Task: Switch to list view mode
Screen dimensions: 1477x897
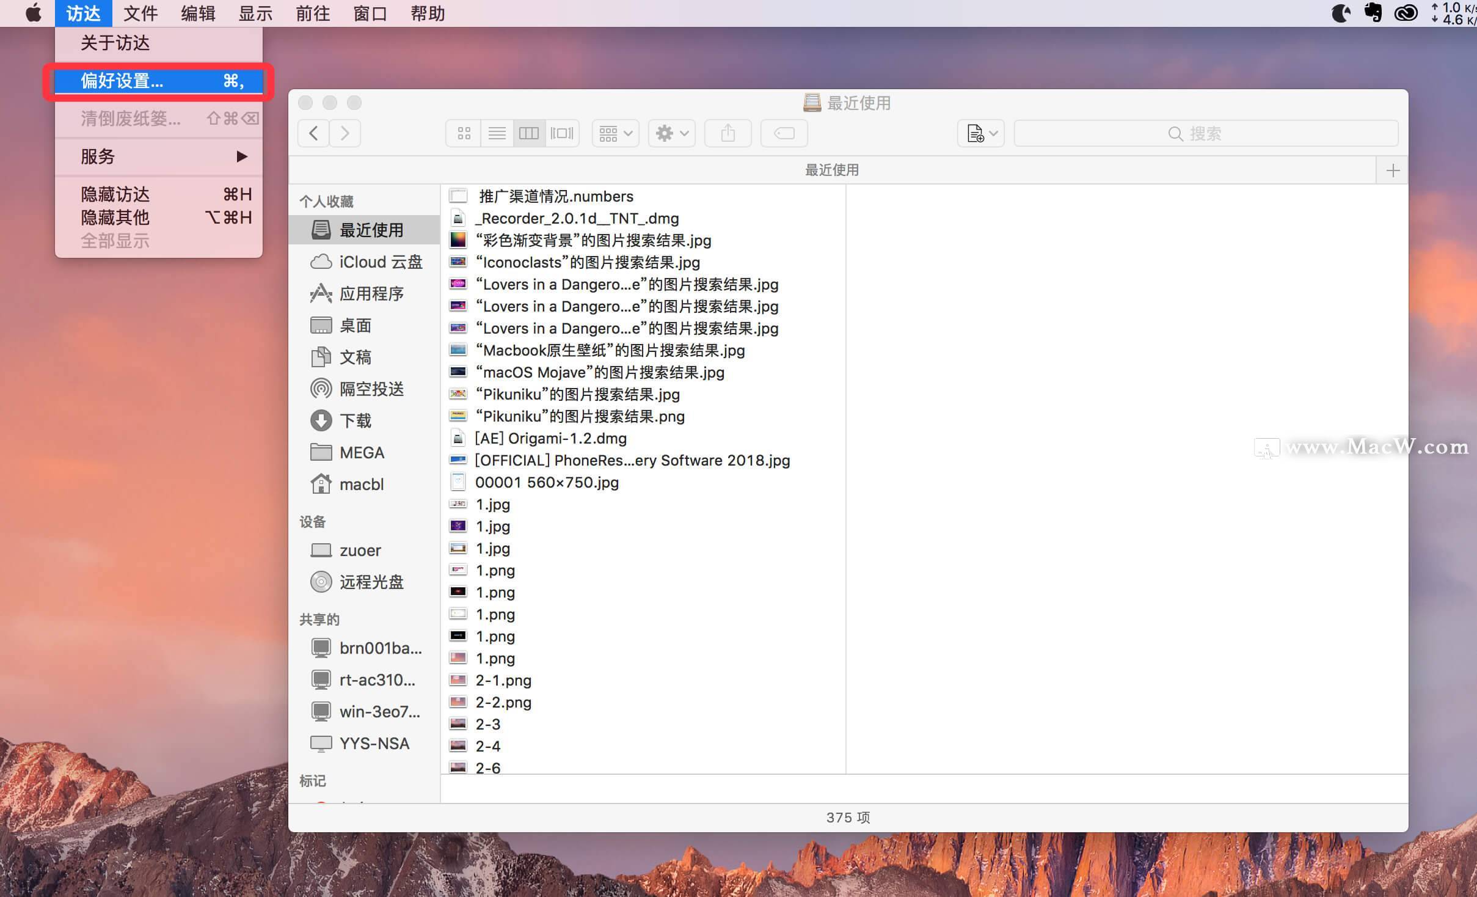Action: (x=497, y=133)
